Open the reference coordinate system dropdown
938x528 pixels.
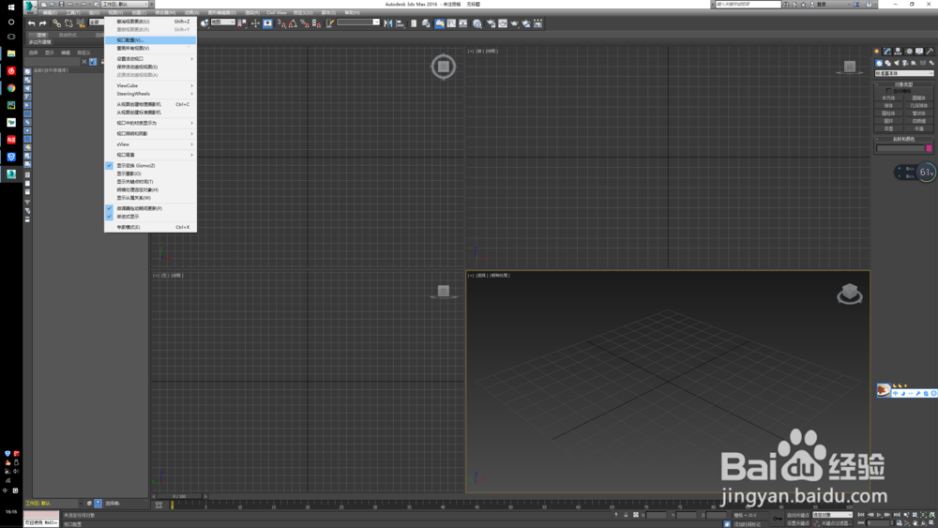[x=222, y=23]
